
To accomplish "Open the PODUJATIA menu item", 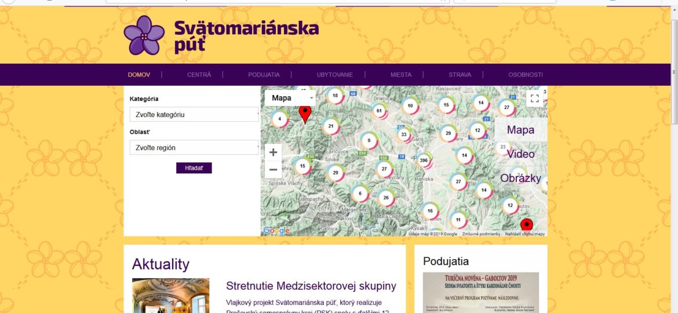I will 264,75.
